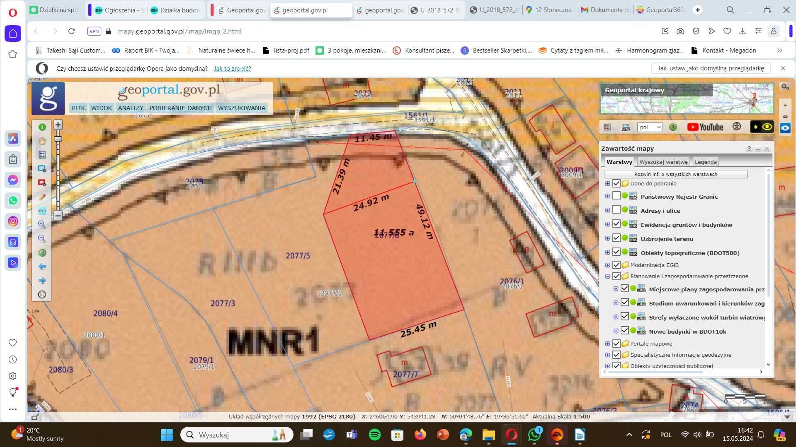Enable Adresy i ulice layer
796x447 pixels.
[616, 210]
